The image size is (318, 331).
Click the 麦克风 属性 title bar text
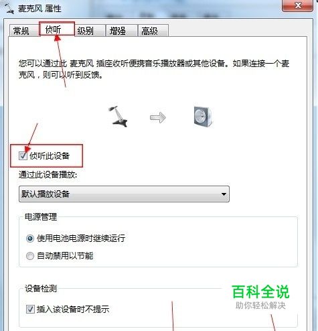pos(39,9)
